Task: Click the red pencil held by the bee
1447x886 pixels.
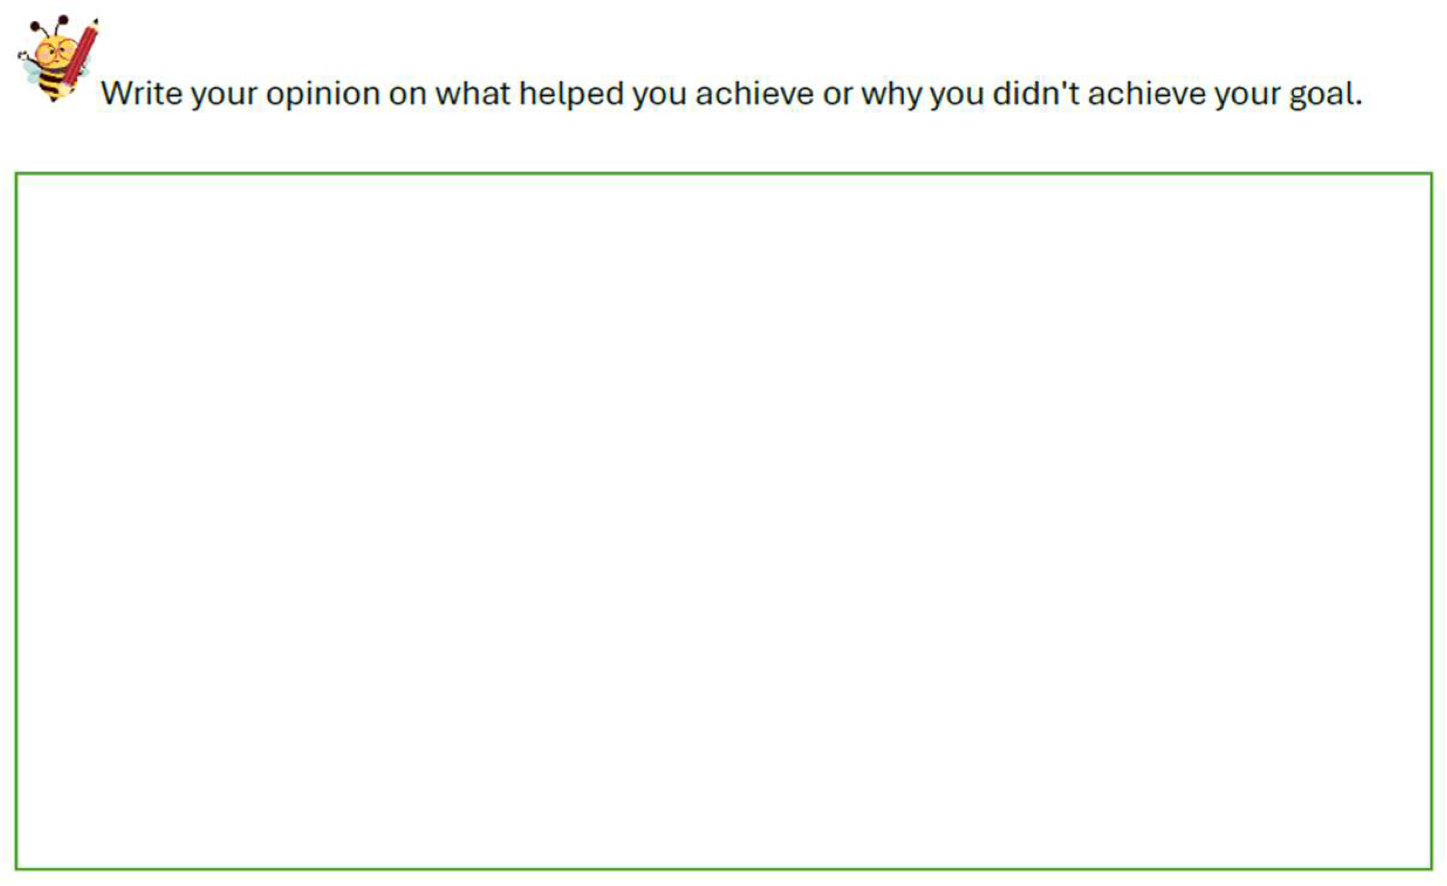Action: coord(81,56)
